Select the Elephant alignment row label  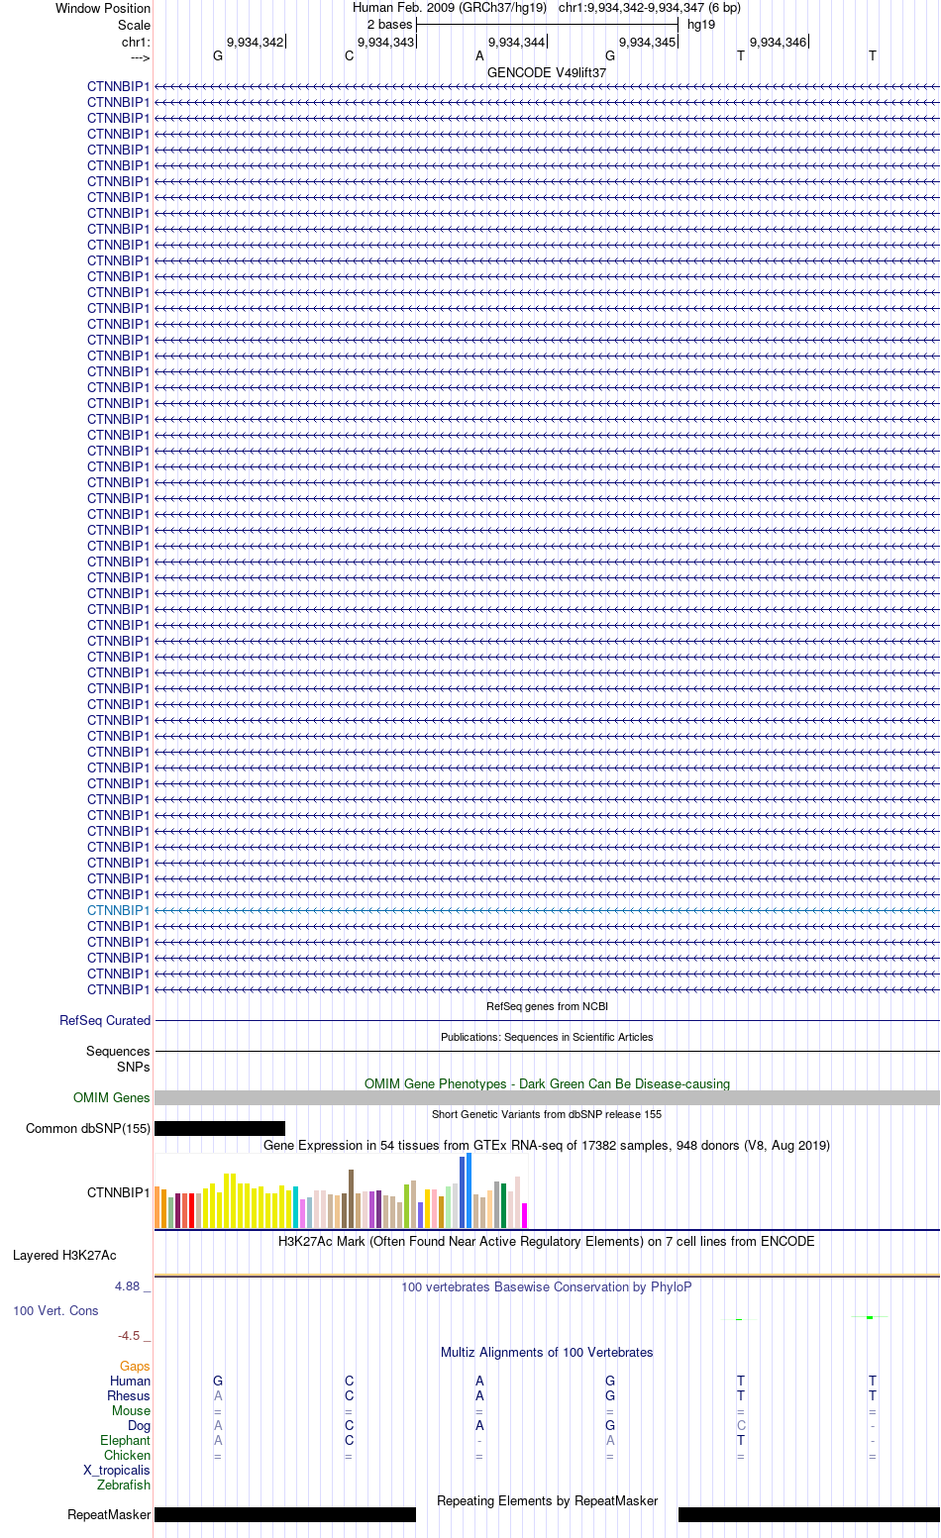[x=126, y=1440]
